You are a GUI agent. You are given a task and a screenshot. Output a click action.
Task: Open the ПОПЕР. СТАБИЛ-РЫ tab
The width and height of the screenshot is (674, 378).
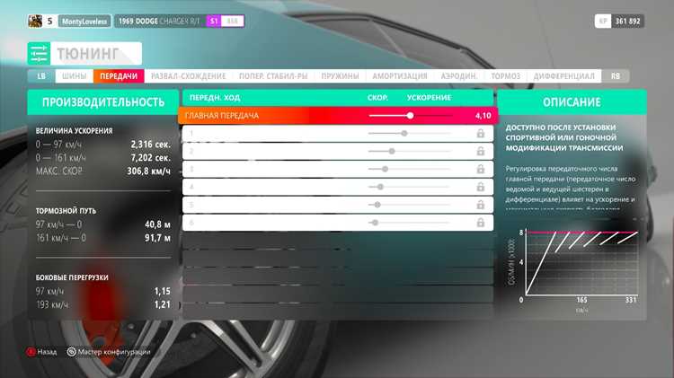click(x=273, y=76)
